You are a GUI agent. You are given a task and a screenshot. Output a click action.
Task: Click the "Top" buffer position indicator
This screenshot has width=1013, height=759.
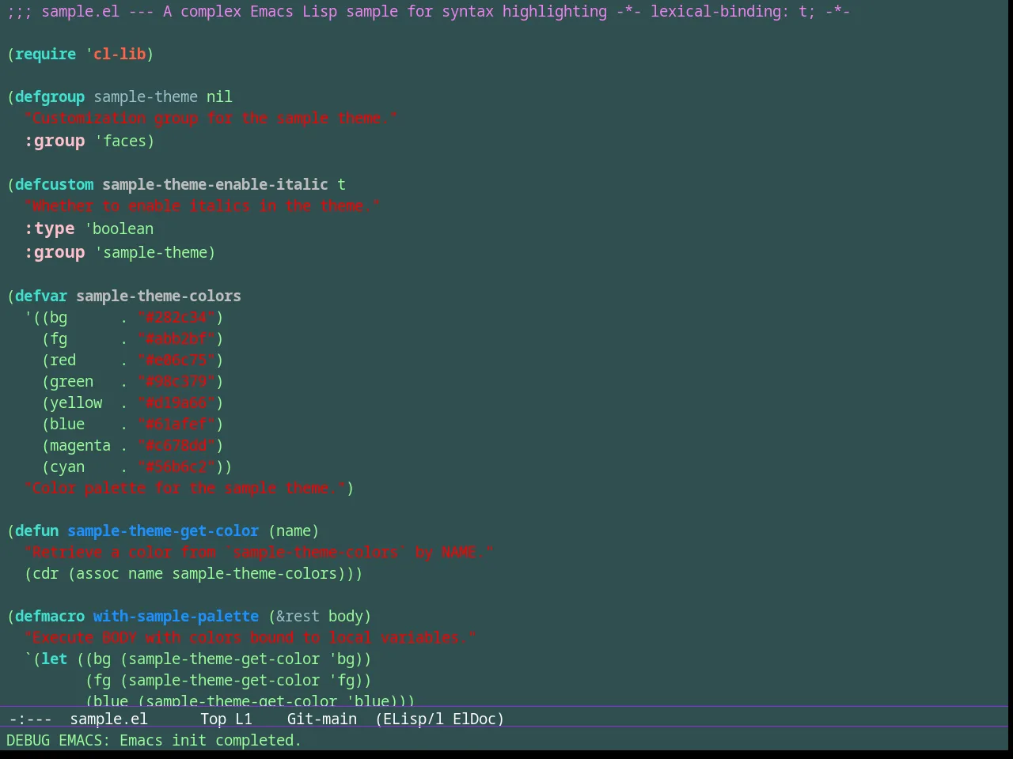[213, 719]
